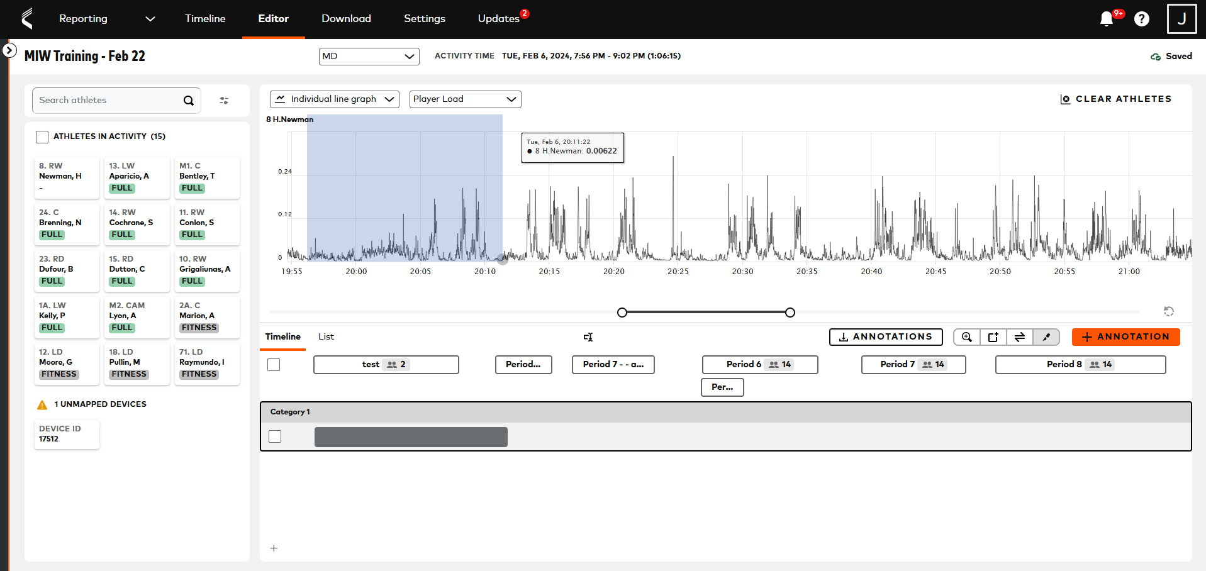Select the Category 1 row checkbox
The image size is (1206, 571).
[x=275, y=436]
